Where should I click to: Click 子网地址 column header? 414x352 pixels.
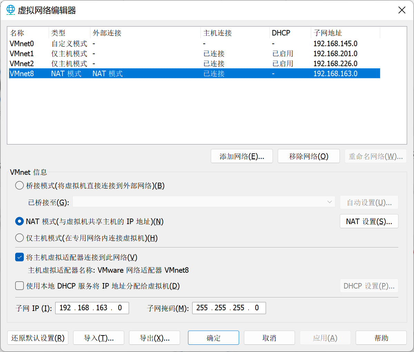[x=346, y=33]
